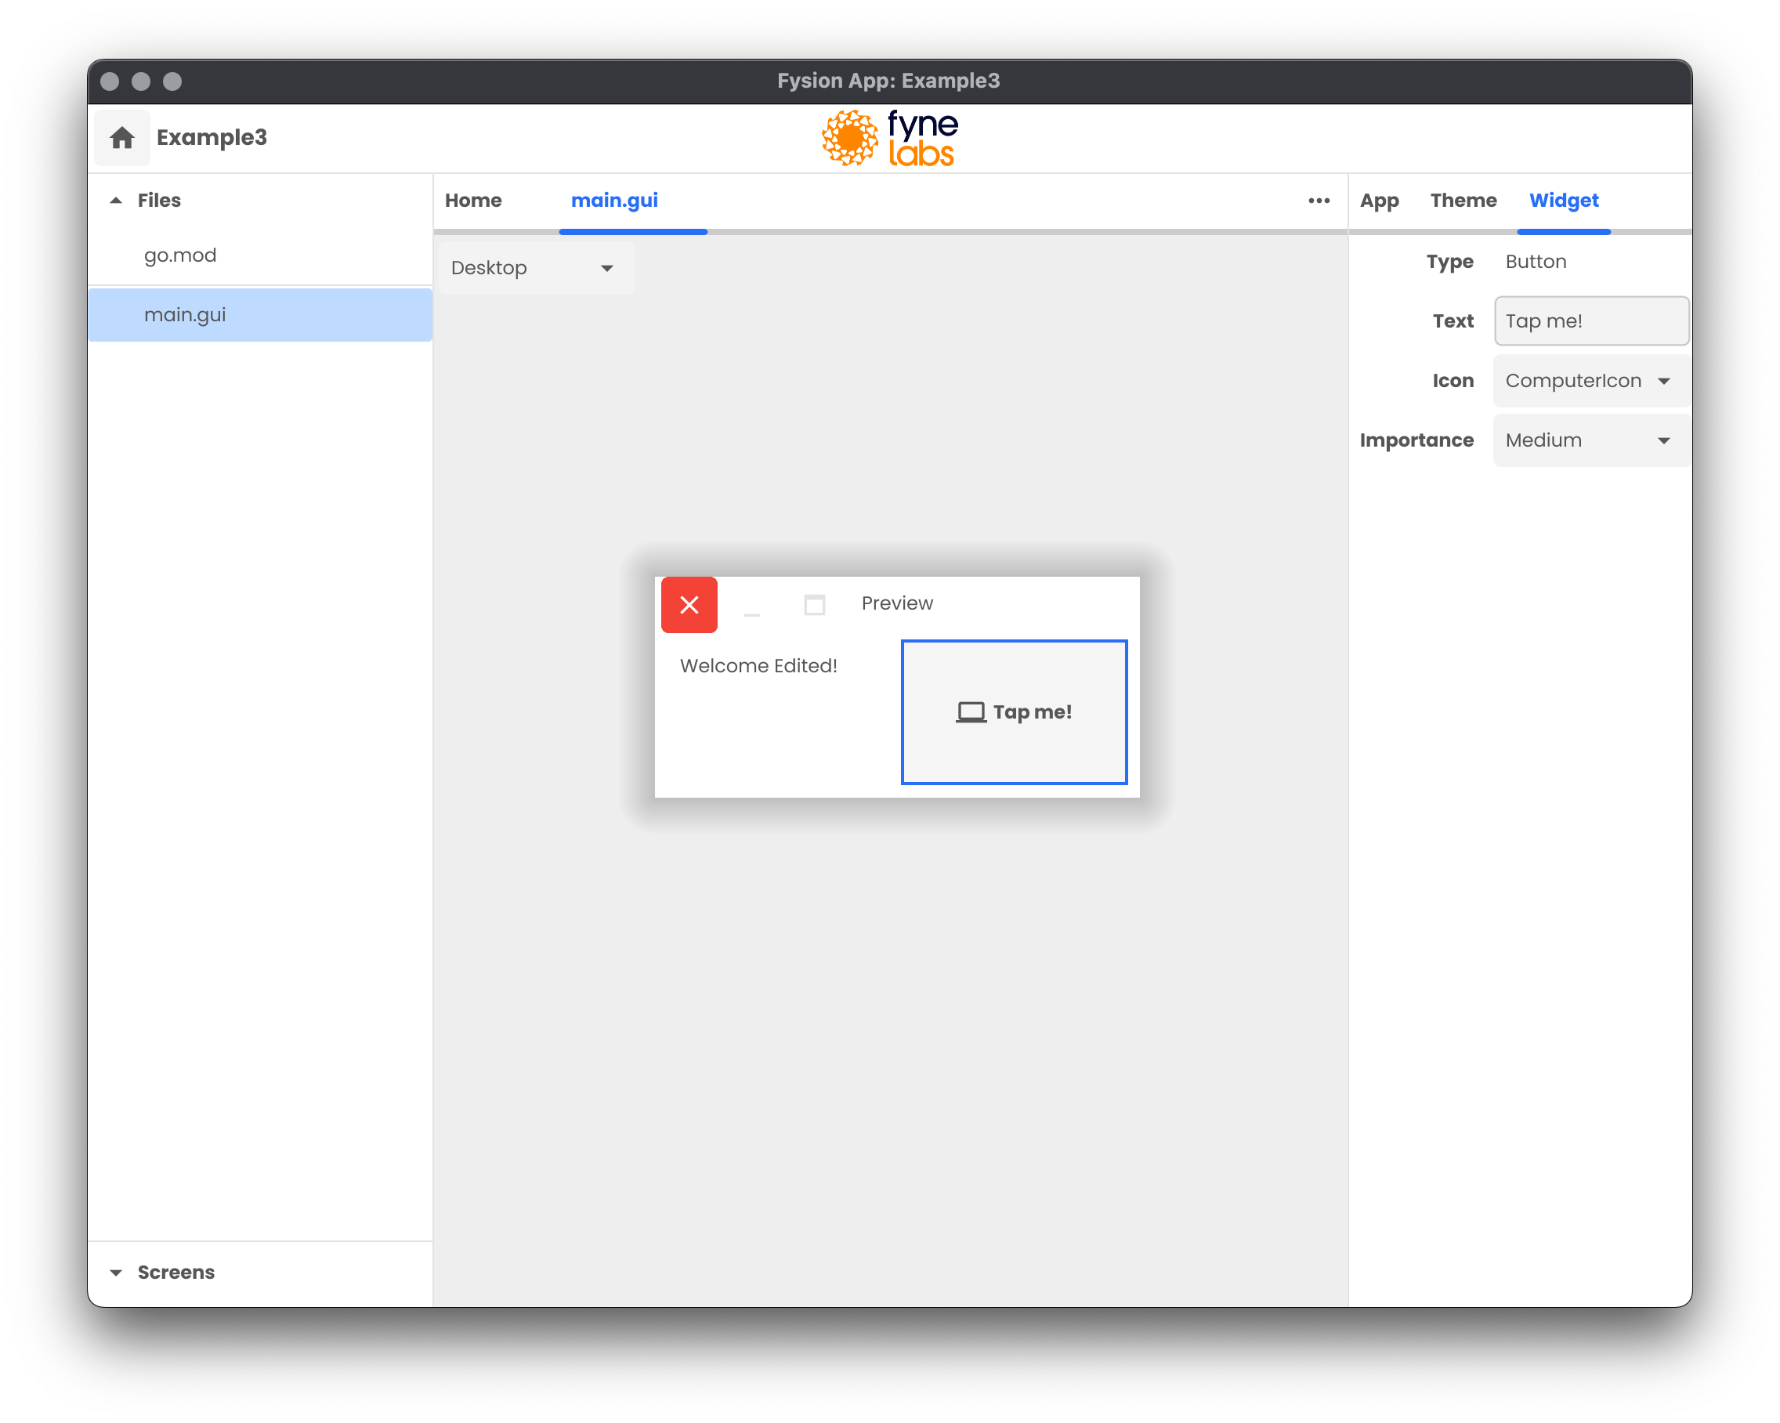Open the three-dot tabs overflow menu

[1319, 201]
